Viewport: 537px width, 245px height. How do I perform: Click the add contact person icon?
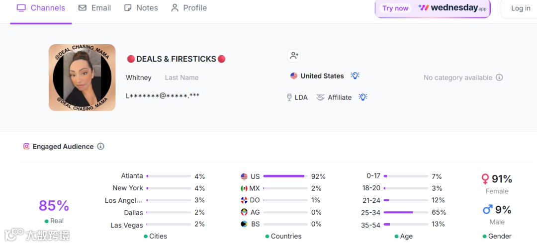(x=294, y=56)
